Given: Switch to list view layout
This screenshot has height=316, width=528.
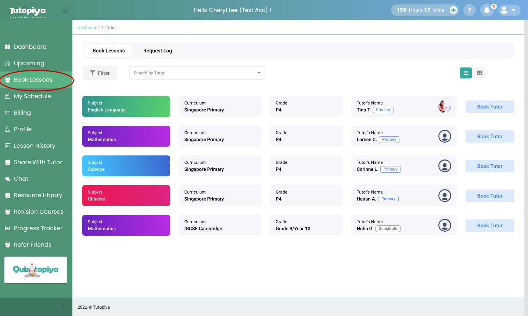Looking at the screenshot, I should pos(466,73).
